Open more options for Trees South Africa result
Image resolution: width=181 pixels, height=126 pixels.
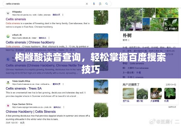(63, 84)
